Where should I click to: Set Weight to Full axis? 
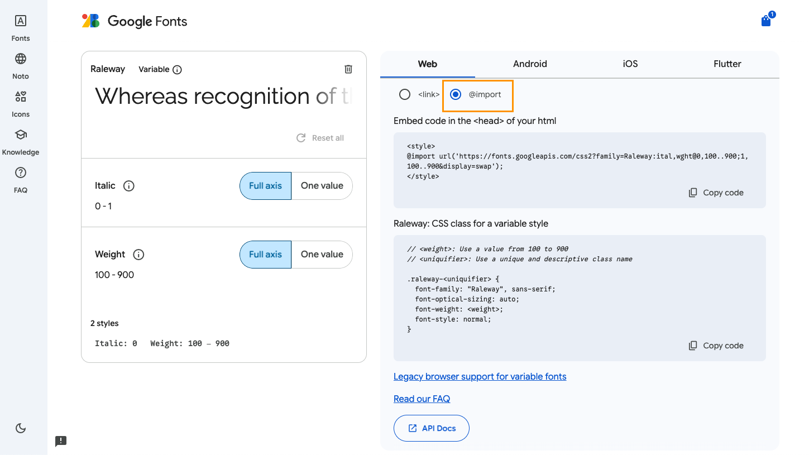(265, 255)
